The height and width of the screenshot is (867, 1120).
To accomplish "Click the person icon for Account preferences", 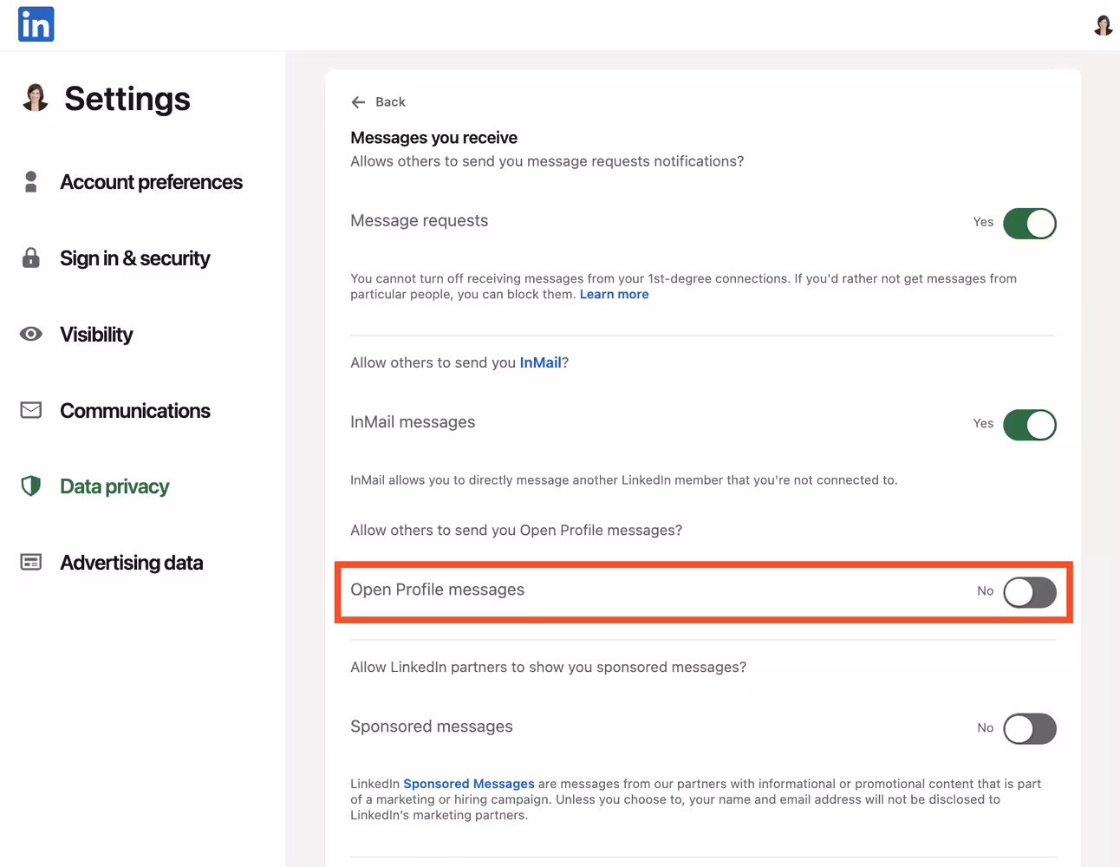I will pos(31,182).
